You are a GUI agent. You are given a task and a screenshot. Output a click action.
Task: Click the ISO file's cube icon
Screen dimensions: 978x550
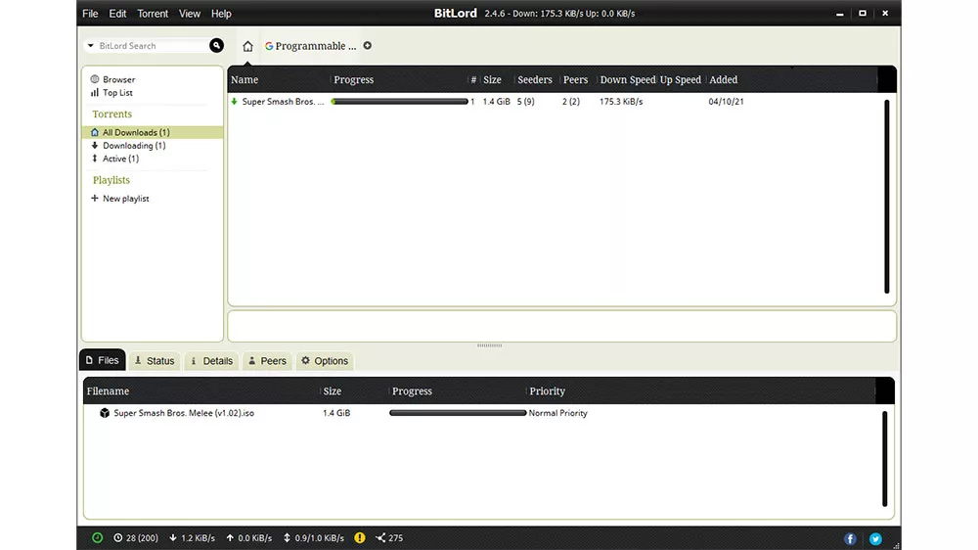105,413
